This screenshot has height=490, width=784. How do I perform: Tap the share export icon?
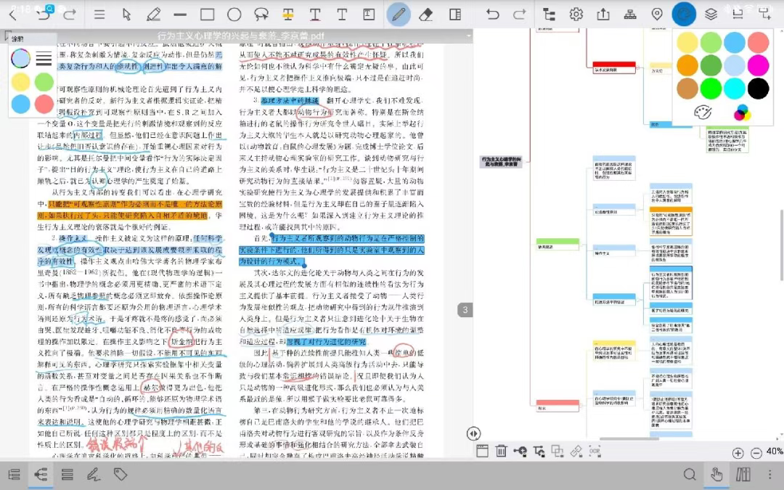(x=603, y=15)
